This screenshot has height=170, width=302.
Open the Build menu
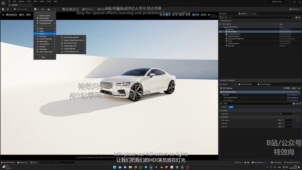35,1
